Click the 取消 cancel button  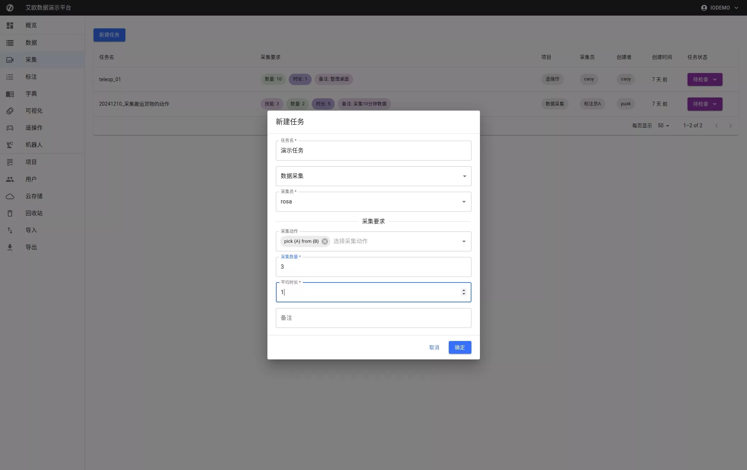tap(434, 347)
